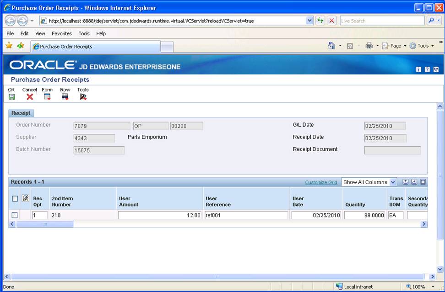This screenshot has width=445, height=292.
Task: Click the help question mark icon in the banner
Action: pyautogui.click(x=427, y=69)
